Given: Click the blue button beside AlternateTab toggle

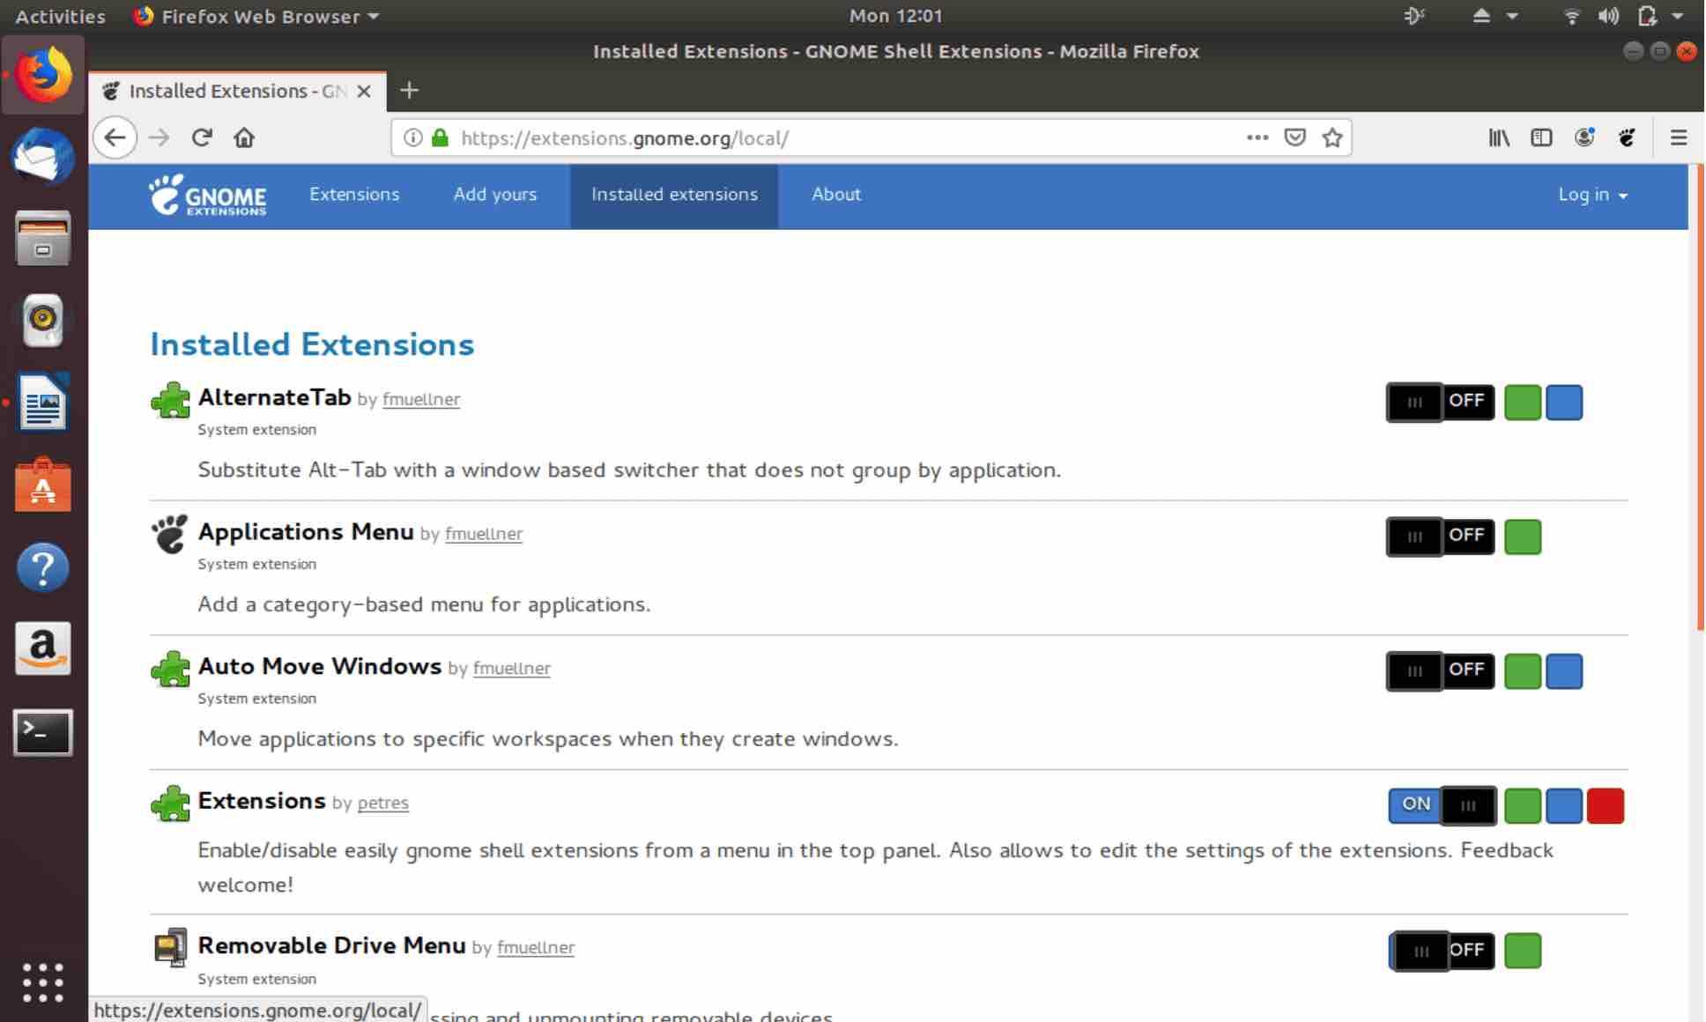Looking at the screenshot, I should [x=1566, y=402].
